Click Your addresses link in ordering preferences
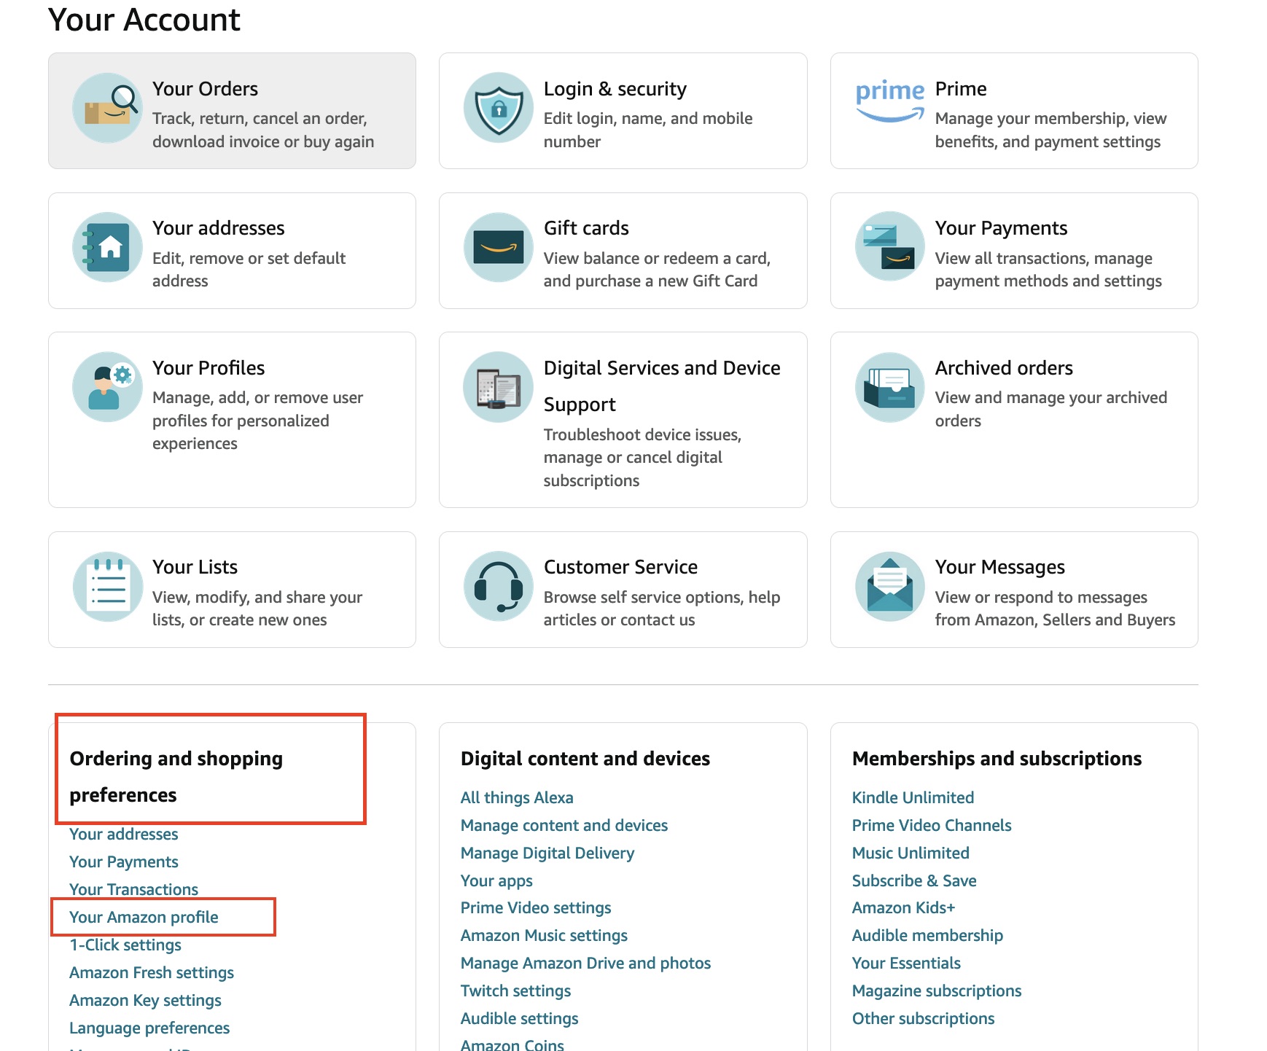1267x1051 pixels. click(x=123, y=834)
